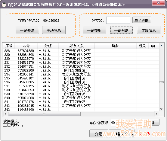
Task: Sort by 分组 column header
Action: 48,46
